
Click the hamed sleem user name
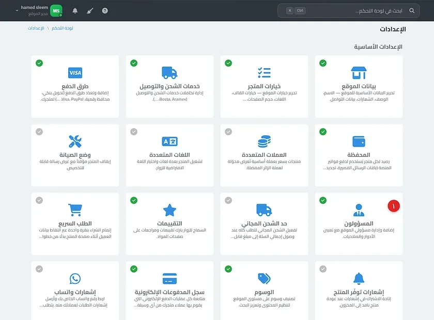(34, 7)
